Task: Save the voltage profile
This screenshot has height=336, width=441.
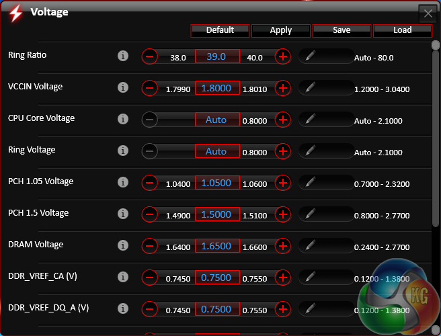Action: (342, 31)
